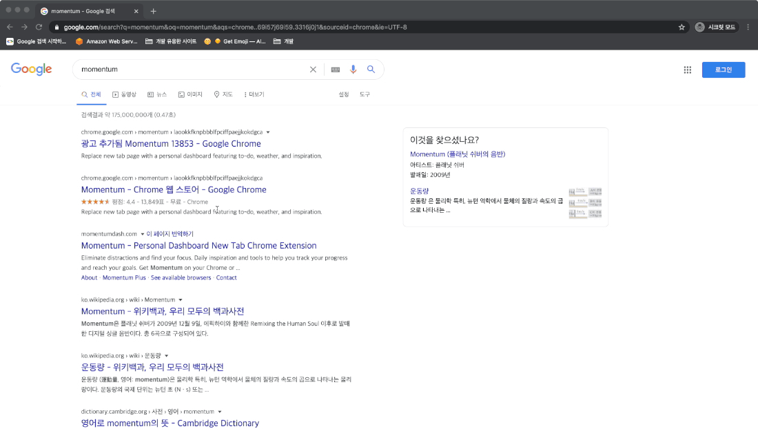Expand dropdown beside dictionary.cambridge.org URL

pyautogui.click(x=219, y=412)
